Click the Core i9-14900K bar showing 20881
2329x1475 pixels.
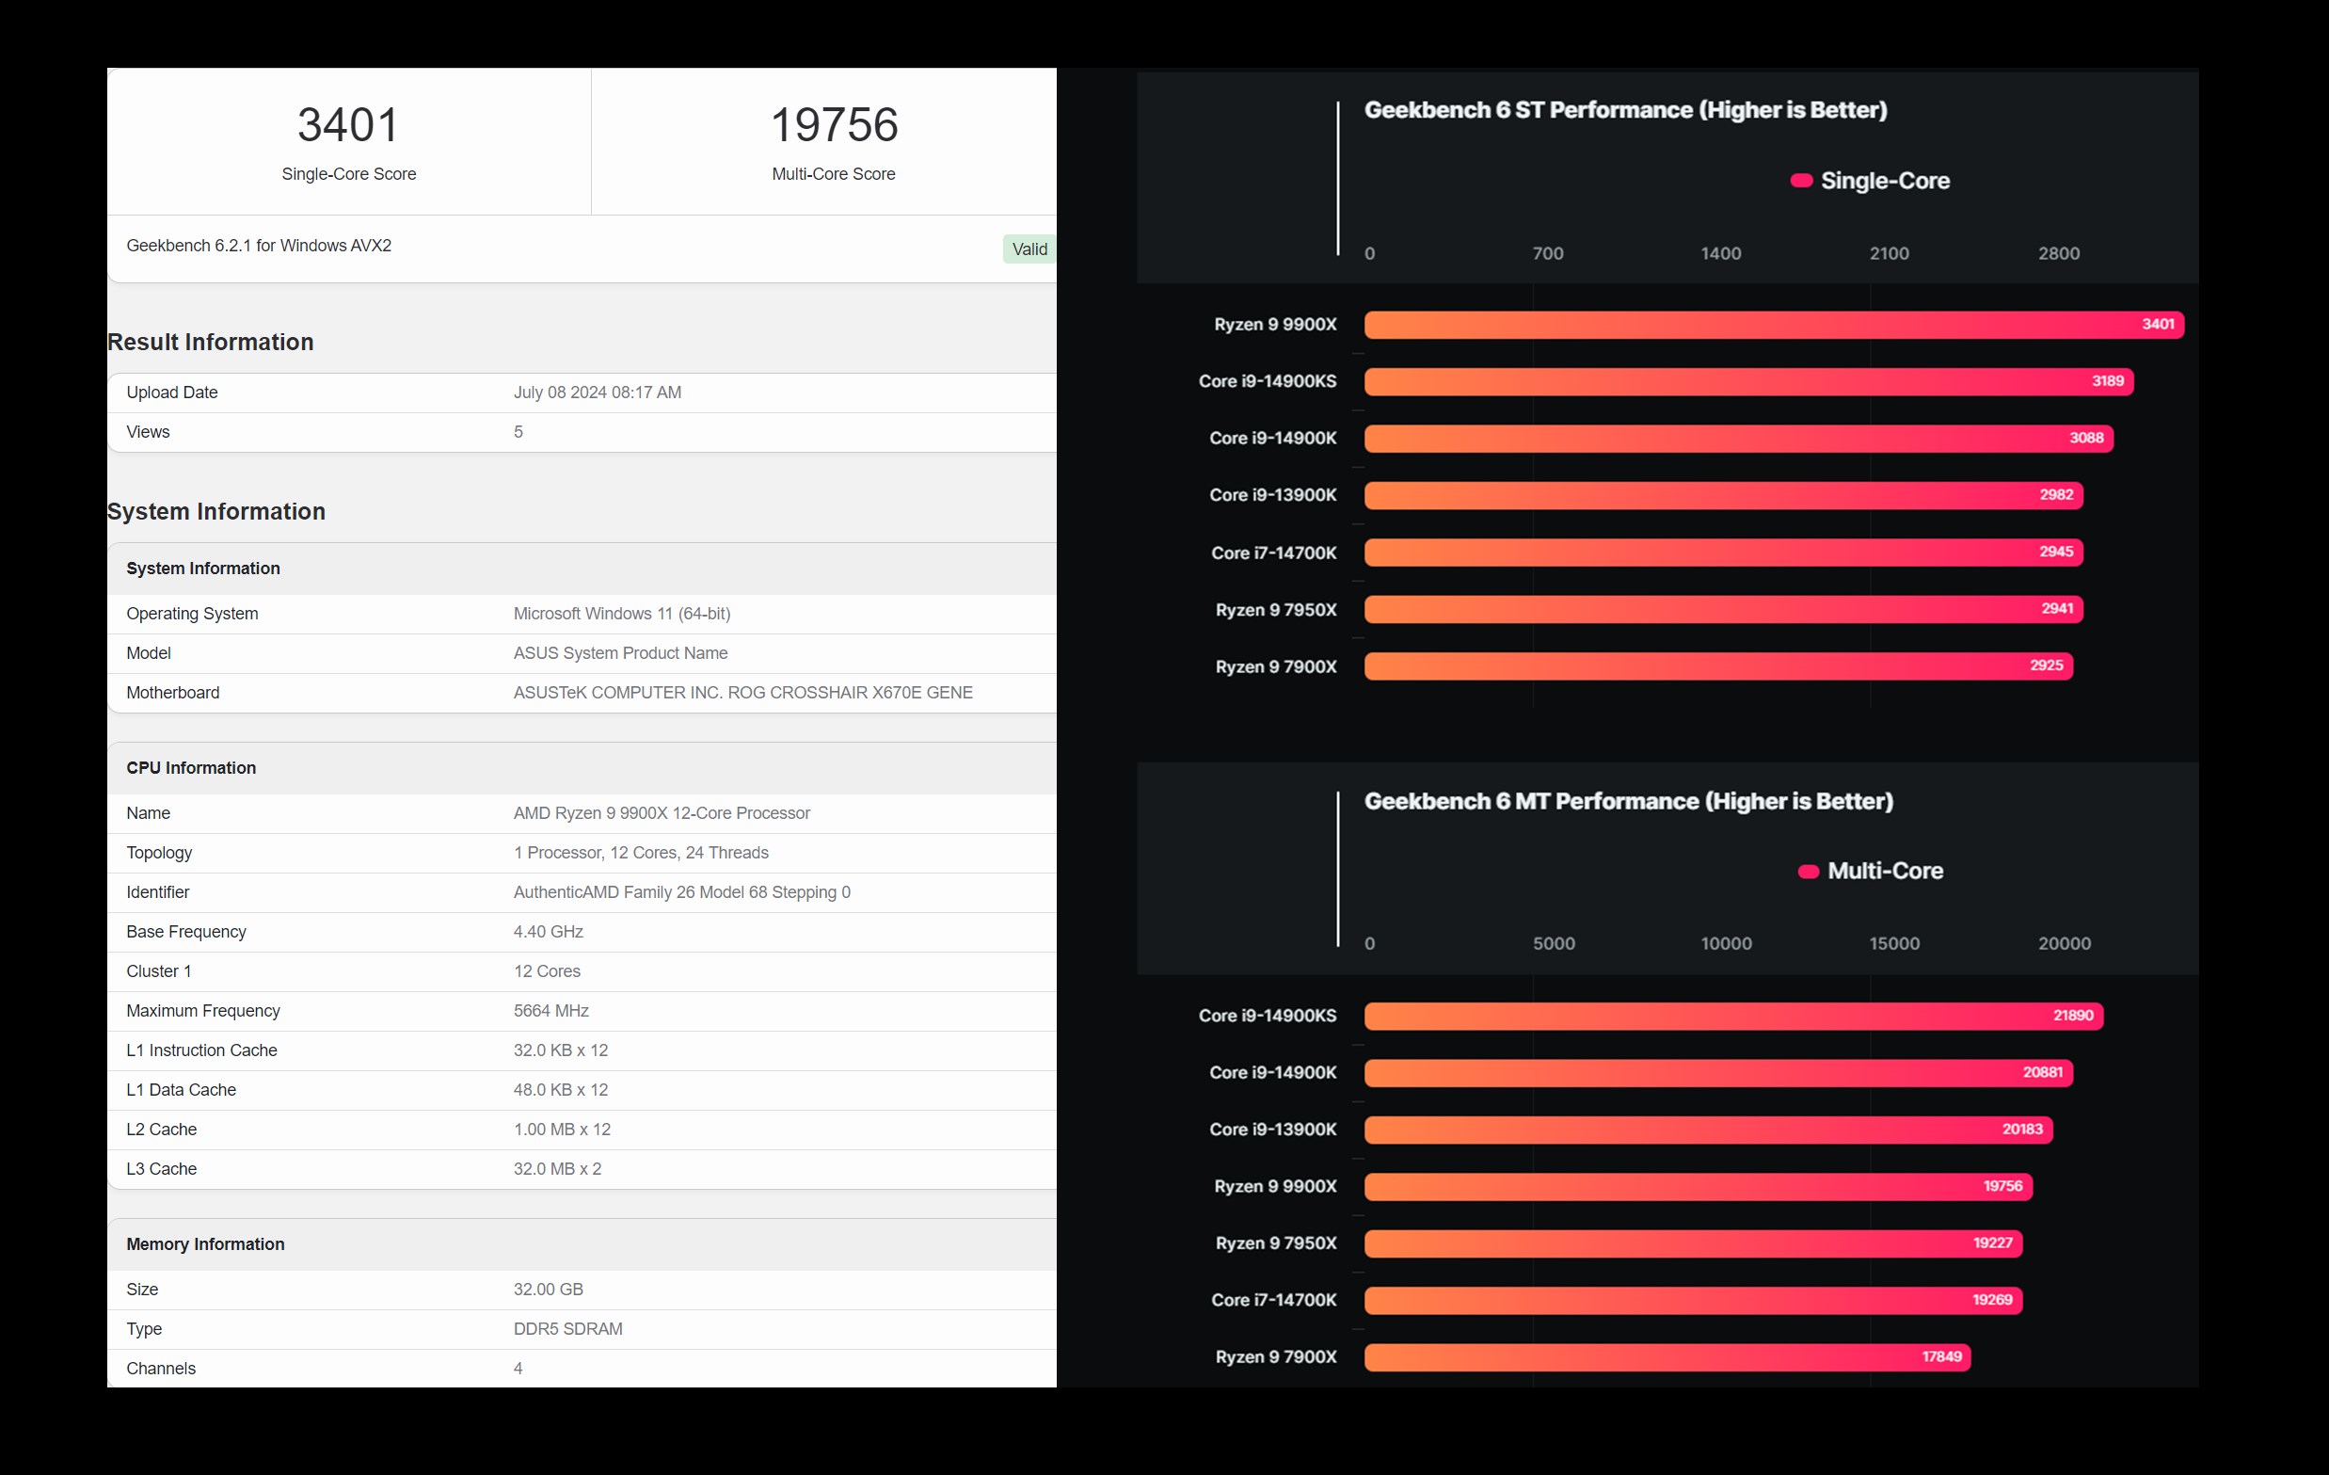[x=1718, y=1073]
